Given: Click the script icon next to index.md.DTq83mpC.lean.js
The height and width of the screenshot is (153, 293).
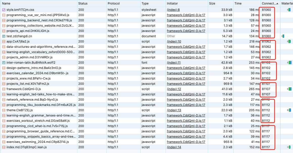Looking at the screenshot, I should coord(4,147).
